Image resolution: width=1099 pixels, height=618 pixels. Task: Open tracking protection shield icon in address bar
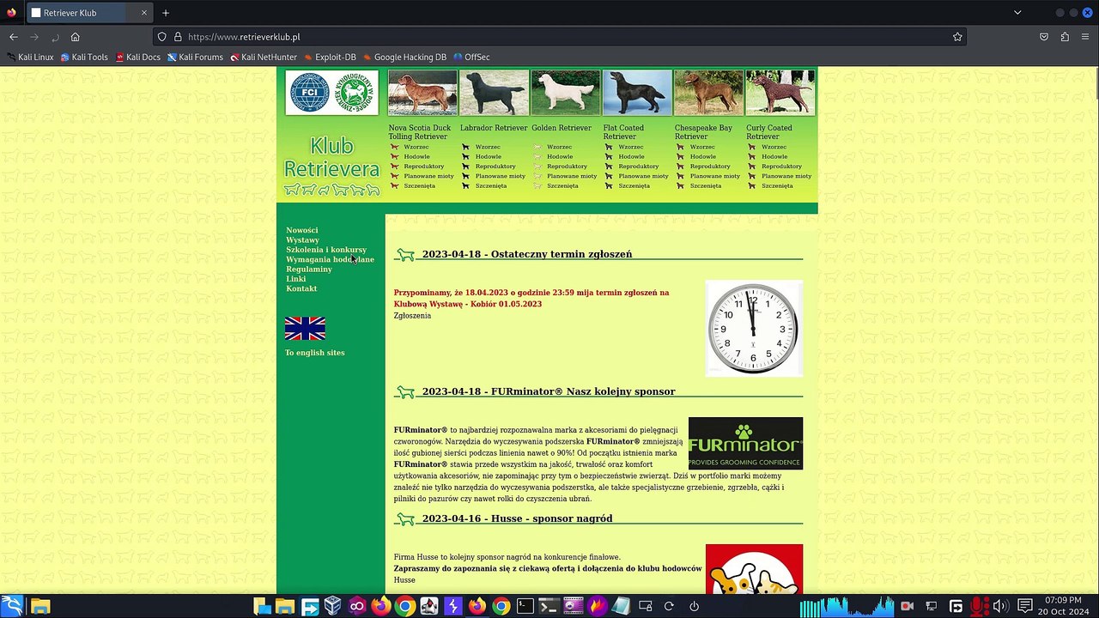[x=162, y=37]
